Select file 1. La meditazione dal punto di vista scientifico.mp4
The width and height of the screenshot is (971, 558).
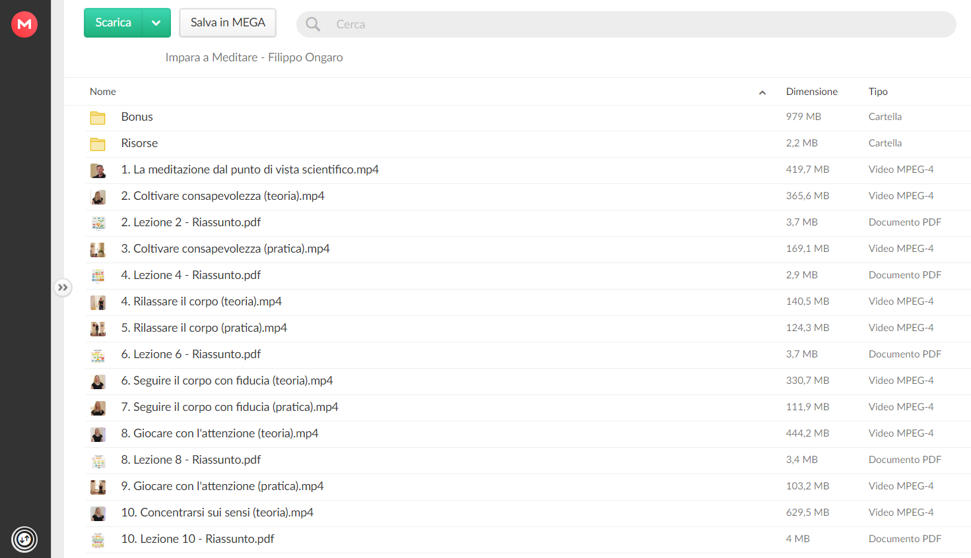[x=250, y=170]
